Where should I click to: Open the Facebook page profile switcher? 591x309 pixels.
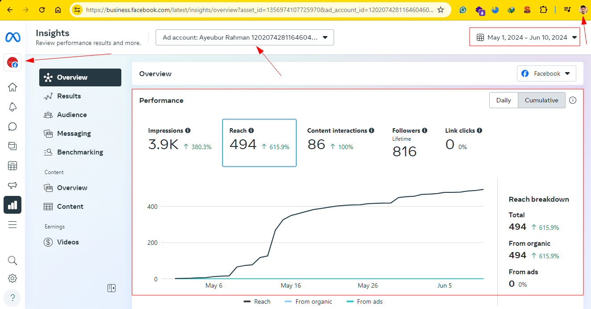point(12,62)
